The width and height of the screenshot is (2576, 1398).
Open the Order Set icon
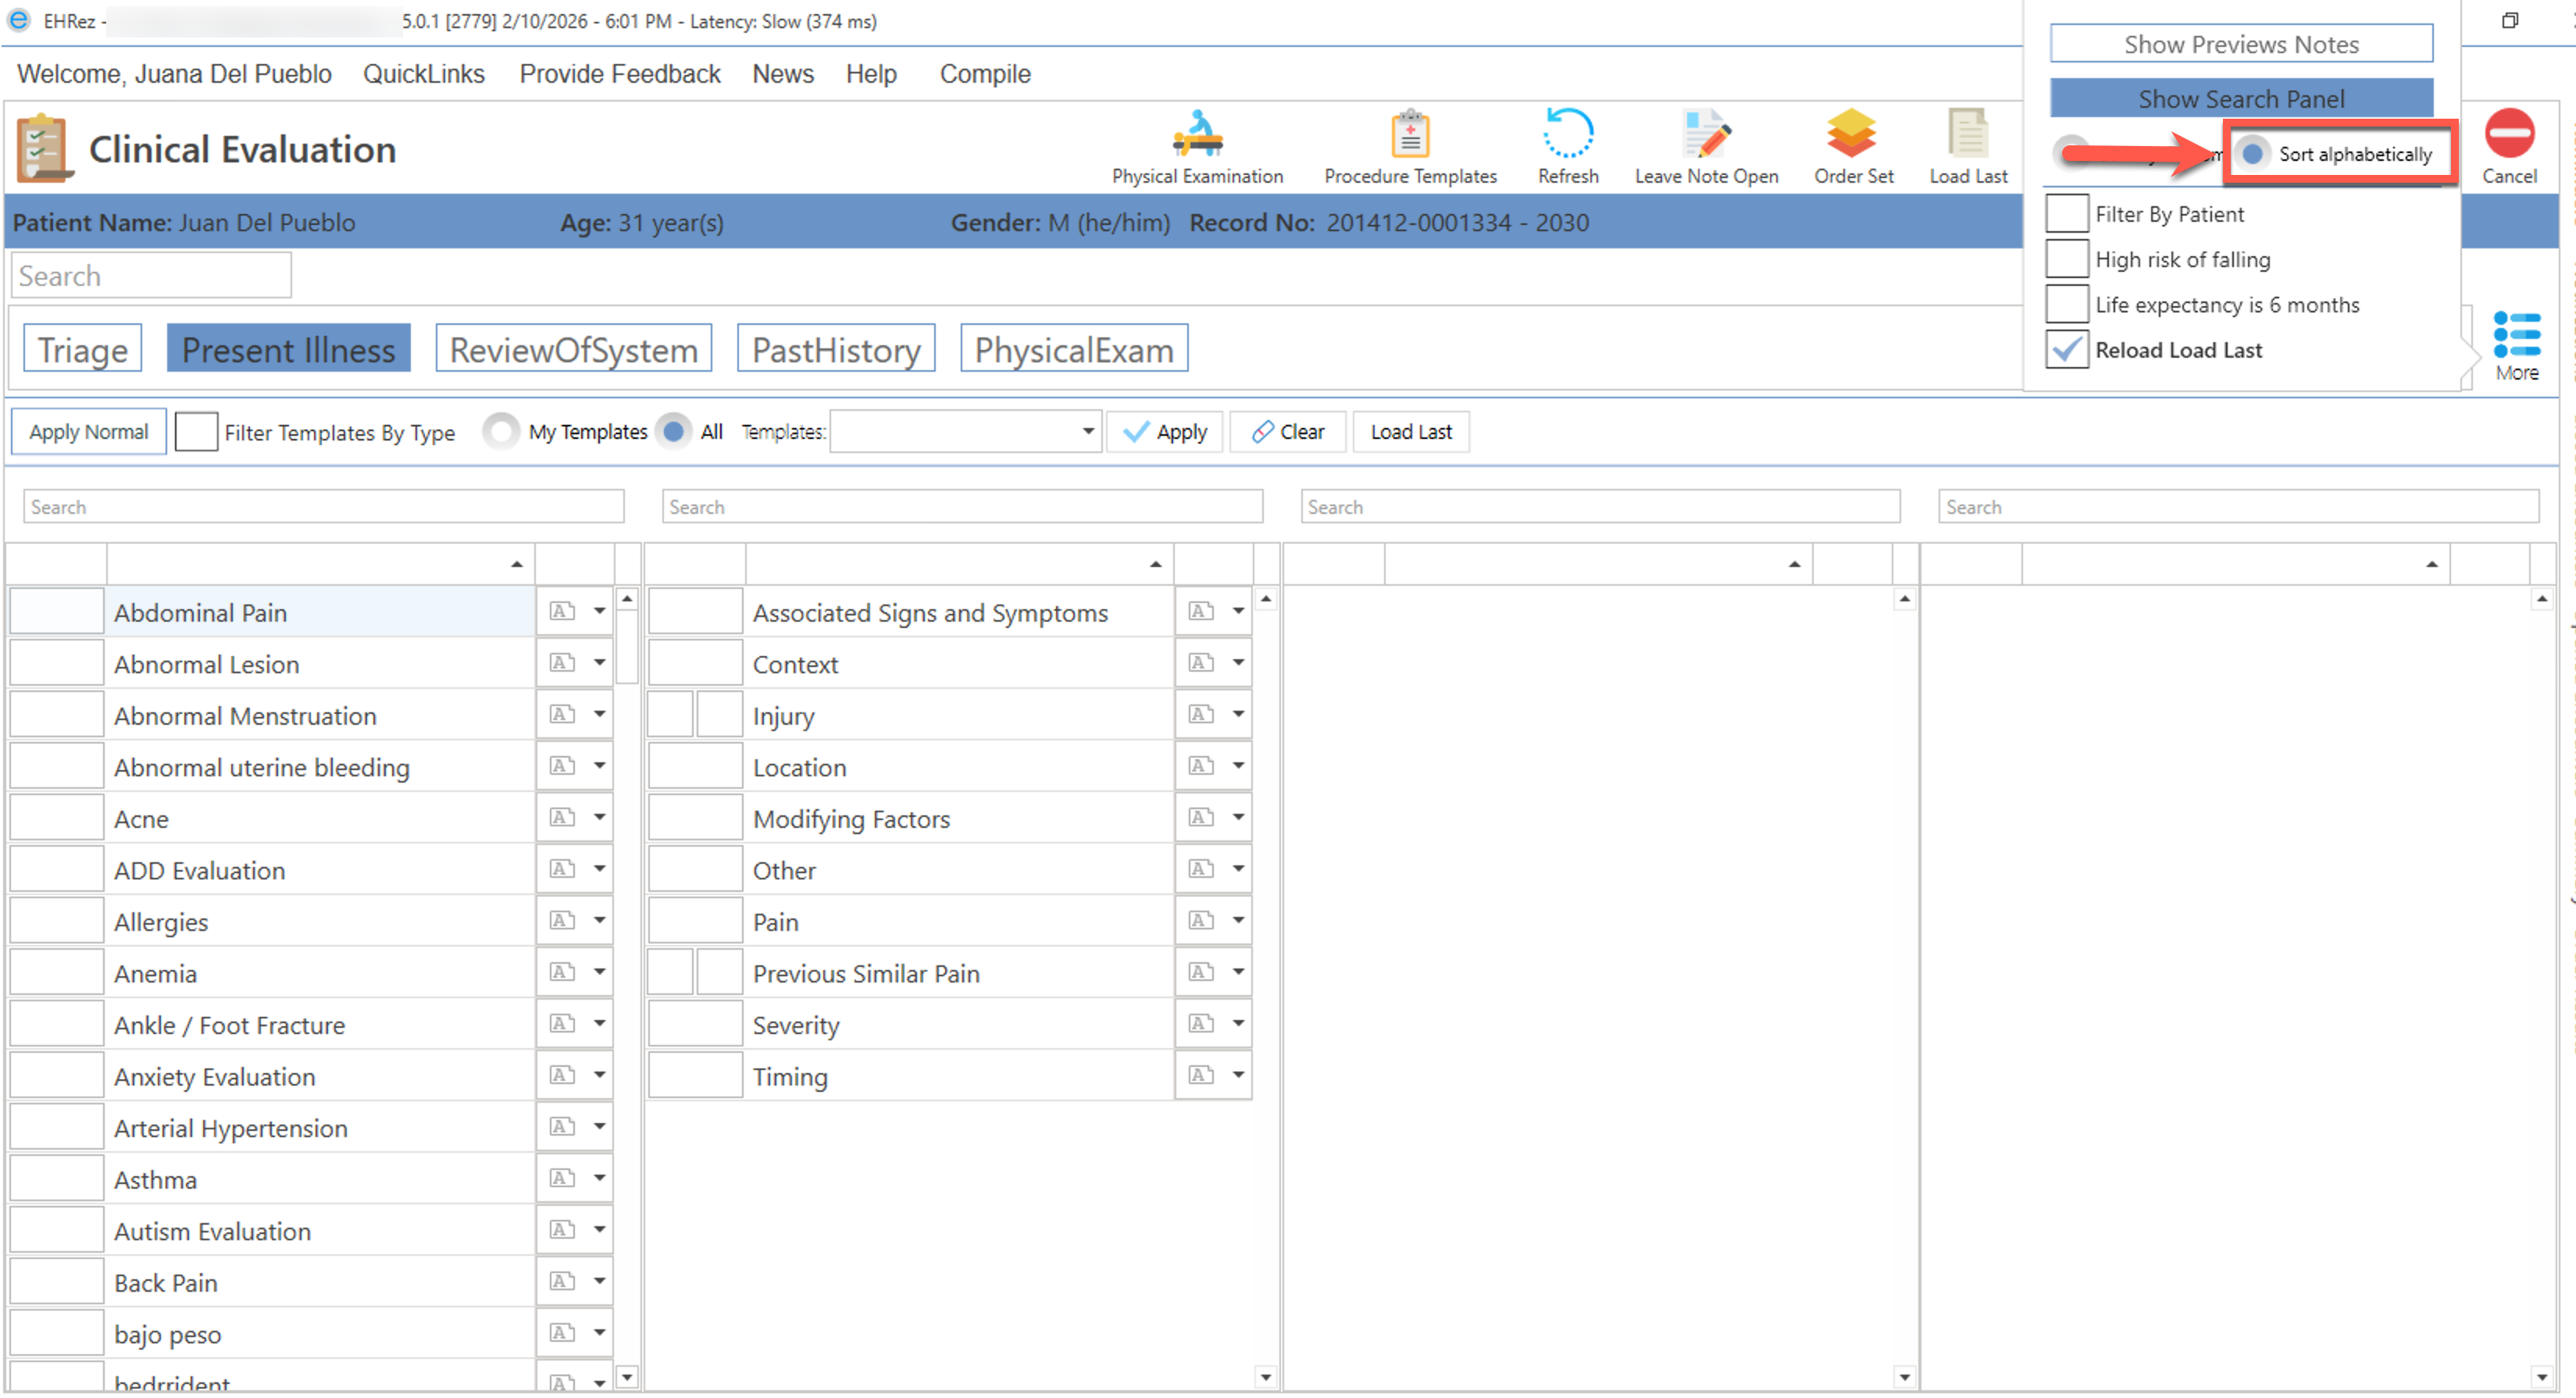coord(1852,145)
